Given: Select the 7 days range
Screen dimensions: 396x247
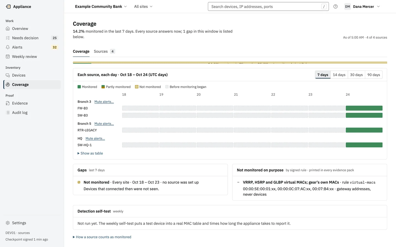Looking at the screenshot, I should (x=323, y=75).
